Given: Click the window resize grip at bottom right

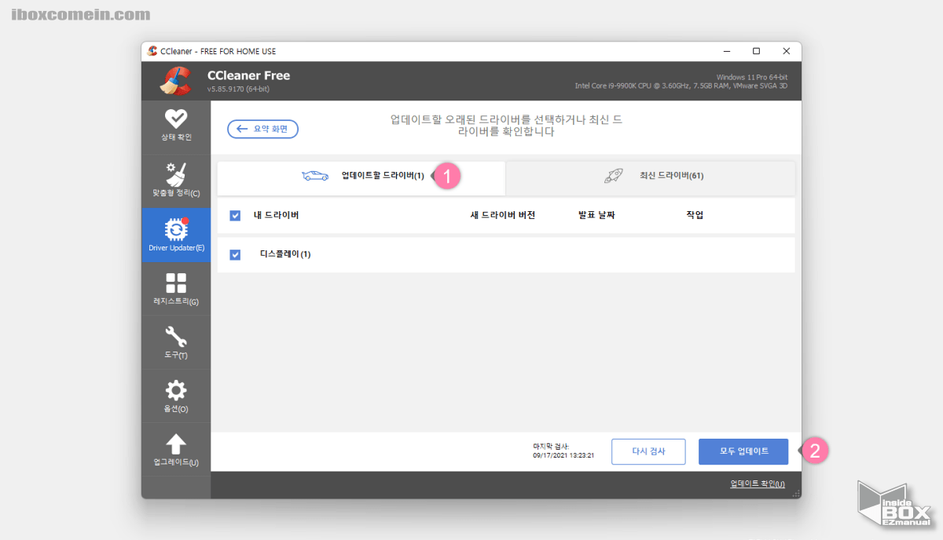Looking at the screenshot, I should click(x=796, y=493).
